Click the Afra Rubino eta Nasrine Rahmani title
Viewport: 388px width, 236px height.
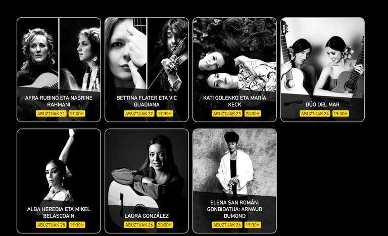click(59, 101)
